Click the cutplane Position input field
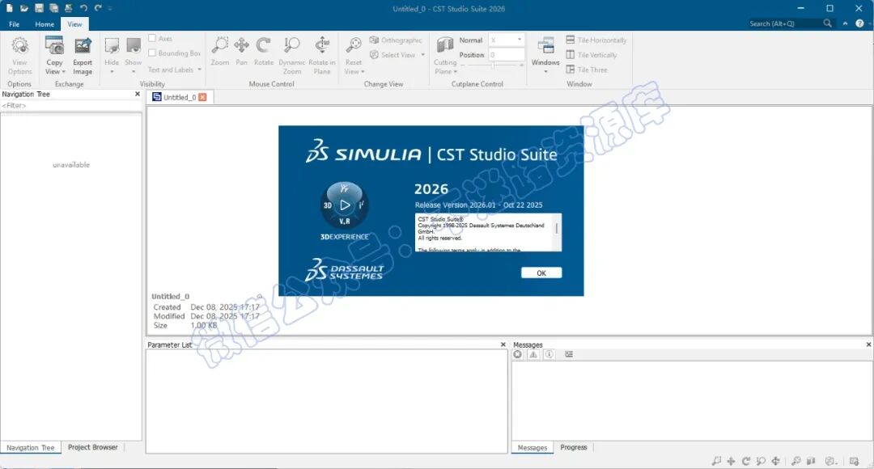The image size is (874, 469). pos(506,55)
